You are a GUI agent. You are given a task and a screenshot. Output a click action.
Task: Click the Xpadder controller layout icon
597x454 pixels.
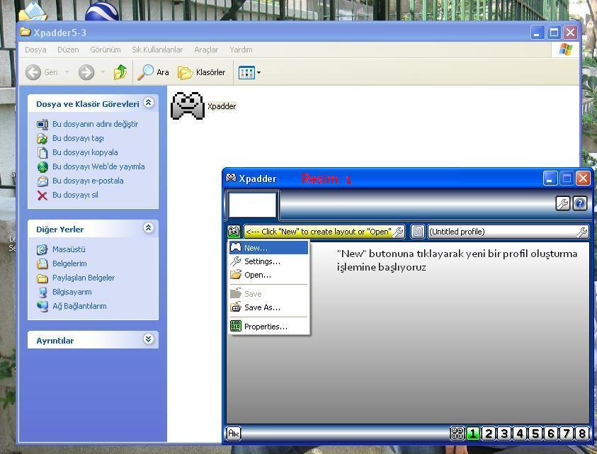click(x=234, y=232)
